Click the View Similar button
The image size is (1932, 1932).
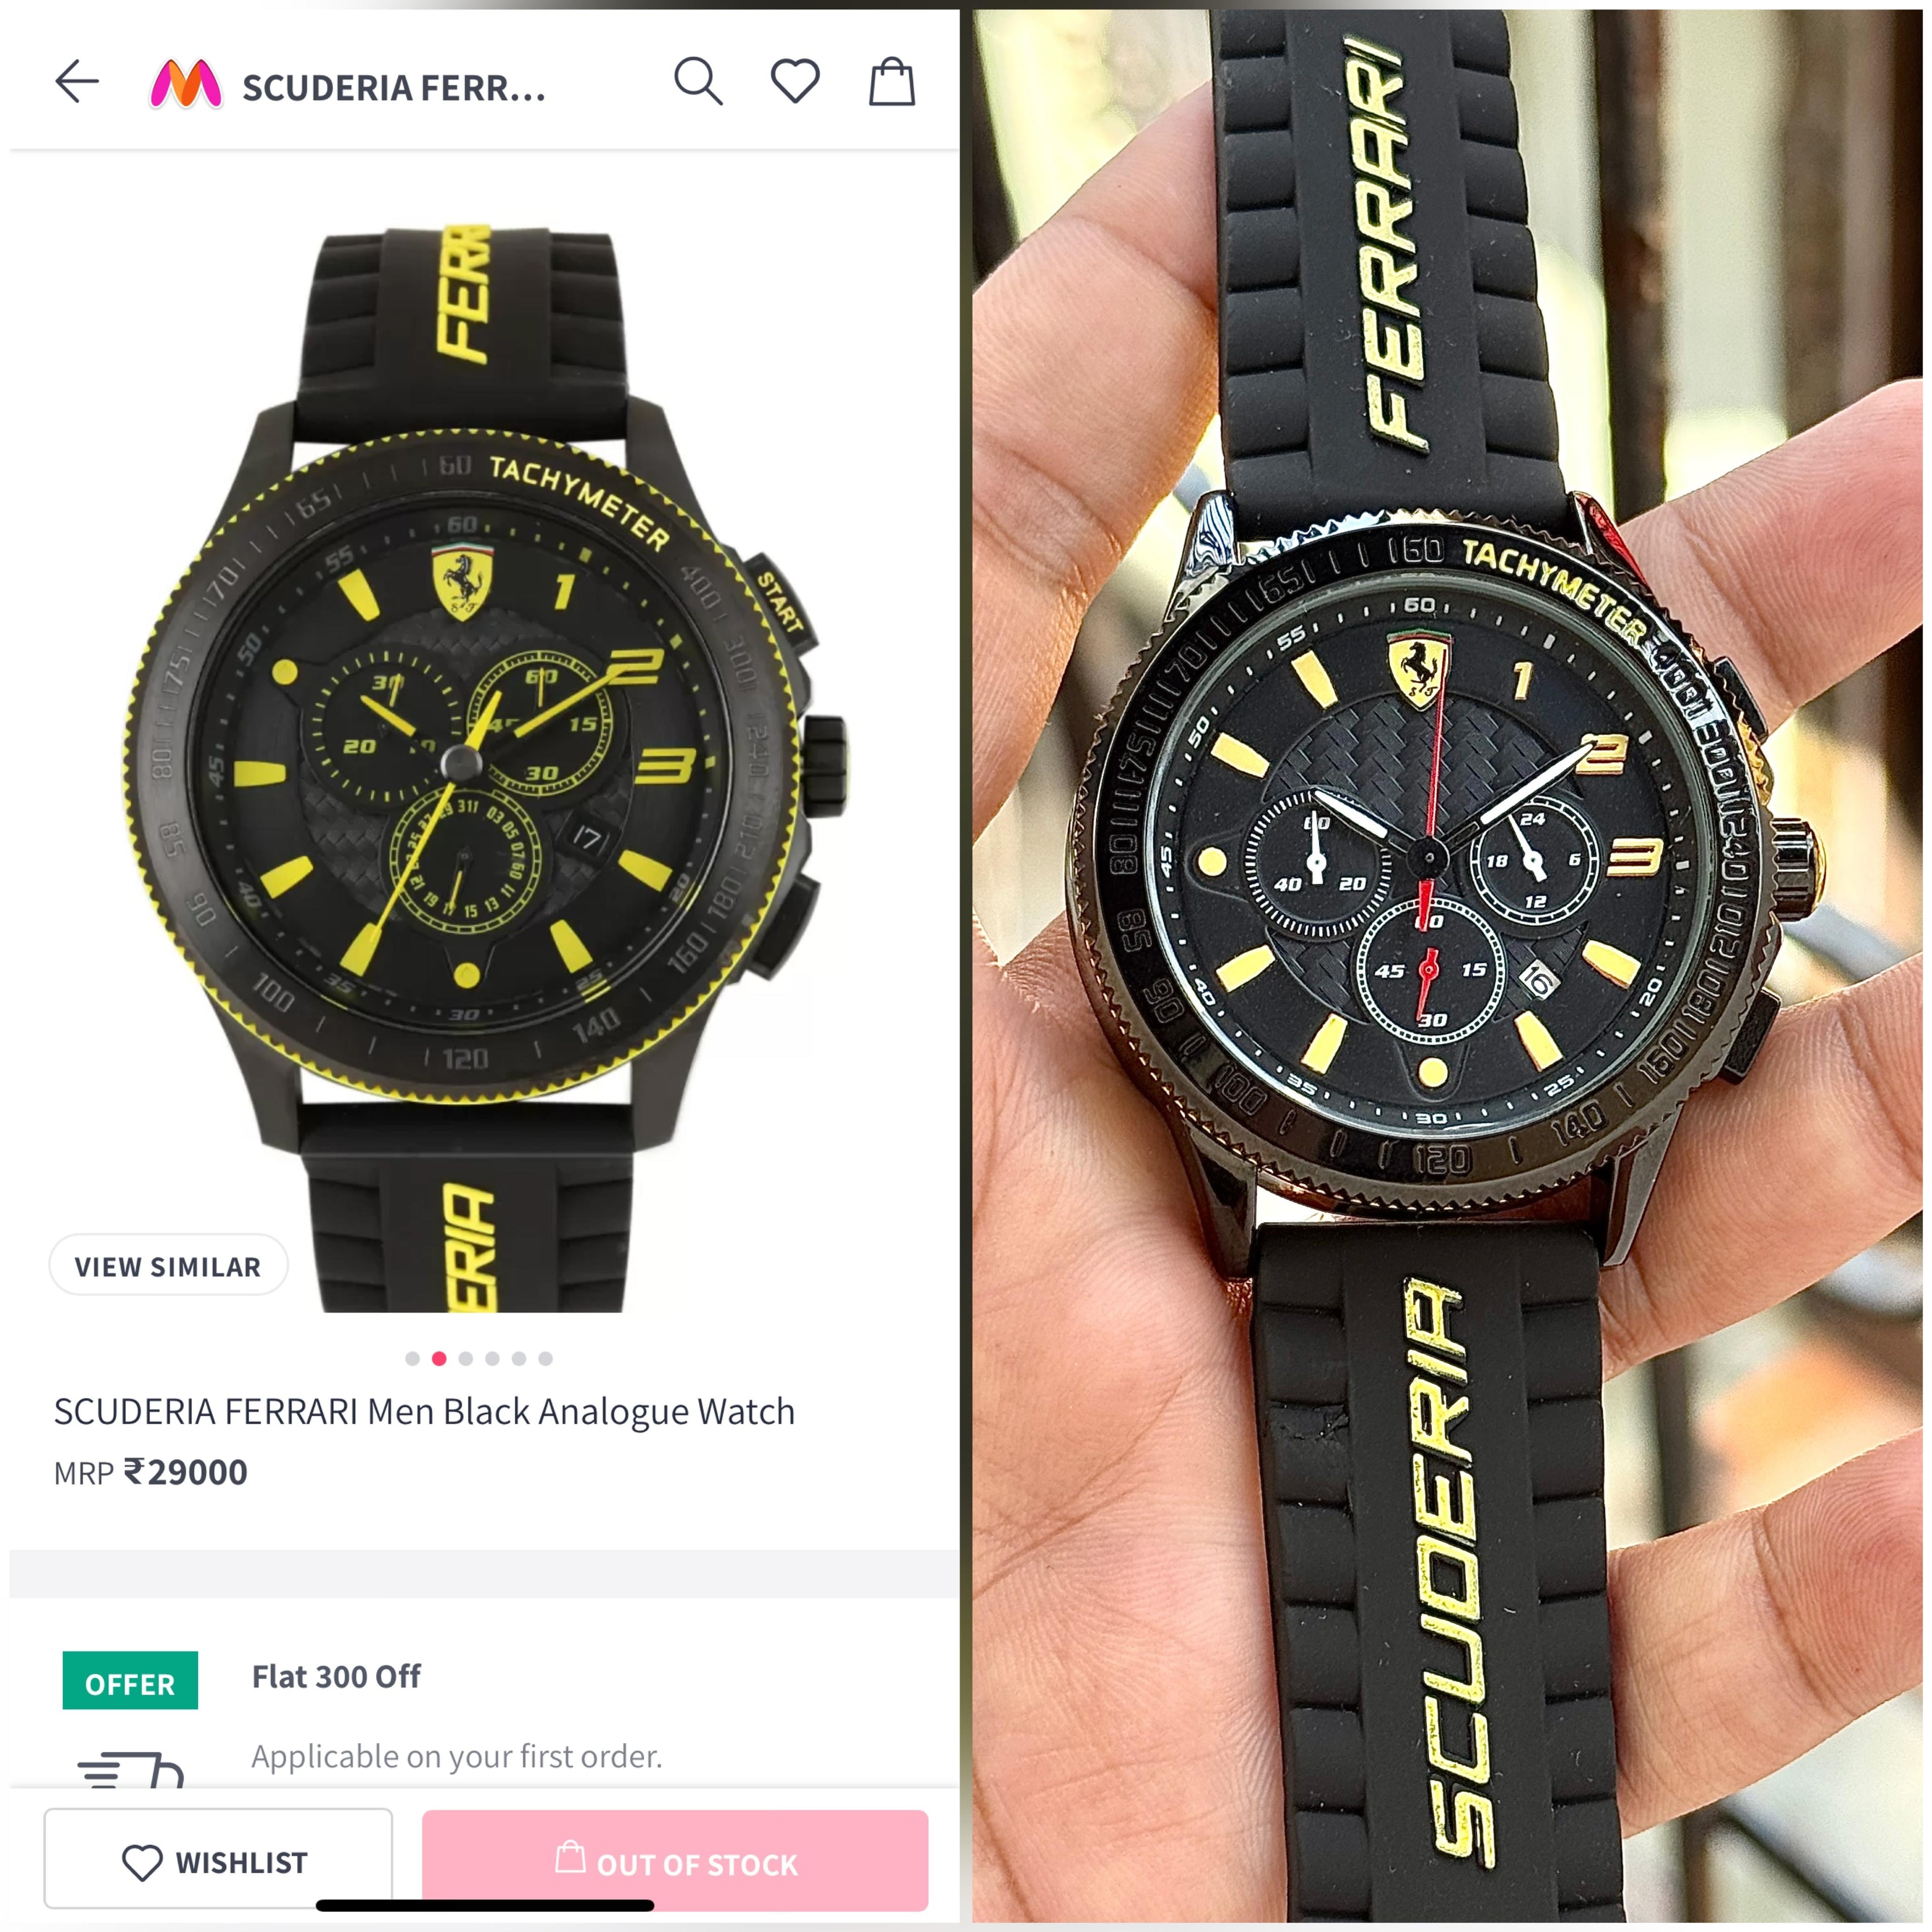(168, 1266)
